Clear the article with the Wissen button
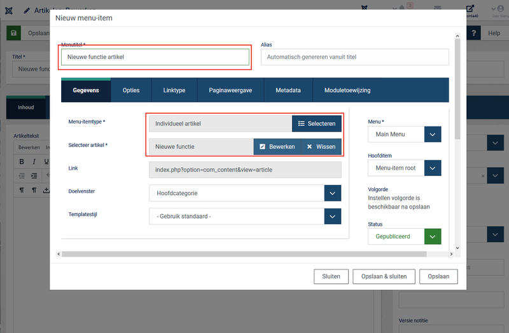509x333 pixels. (x=321, y=147)
